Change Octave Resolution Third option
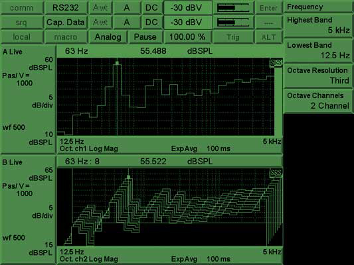 (318, 76)
